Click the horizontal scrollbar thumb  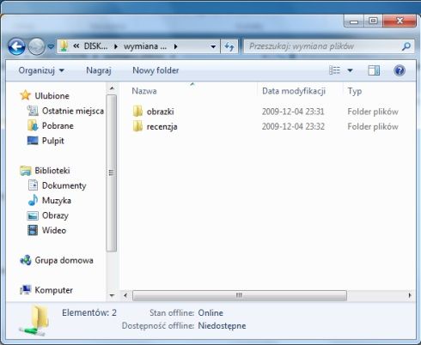pyautogui.click(x=240, y=295)
